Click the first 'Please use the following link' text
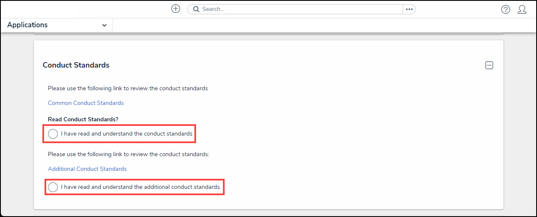 pos(128,88)
